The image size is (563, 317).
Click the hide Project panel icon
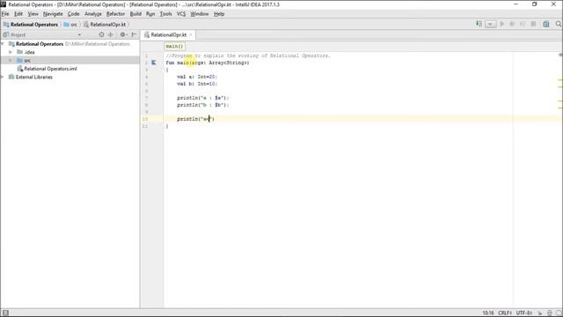pyautogui.click(x=134, y=34)
